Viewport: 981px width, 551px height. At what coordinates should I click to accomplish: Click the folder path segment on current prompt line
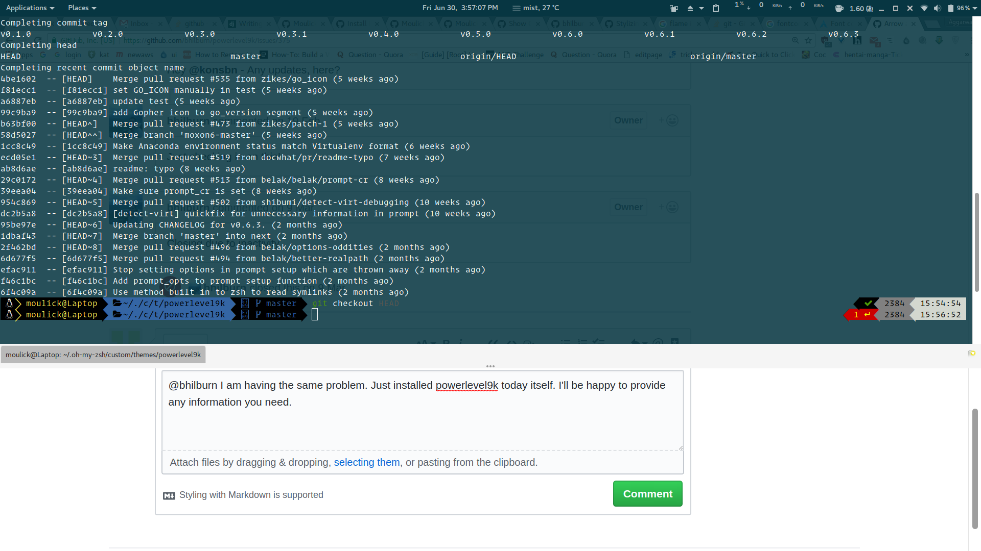pos(169,315)
